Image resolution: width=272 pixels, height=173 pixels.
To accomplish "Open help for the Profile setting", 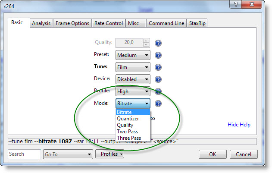I will pos(158,91).
